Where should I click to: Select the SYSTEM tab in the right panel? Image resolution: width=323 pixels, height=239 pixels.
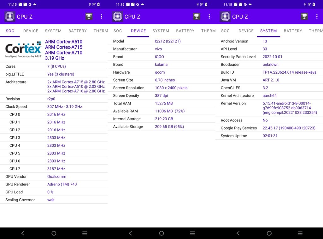tap(268, 31)
